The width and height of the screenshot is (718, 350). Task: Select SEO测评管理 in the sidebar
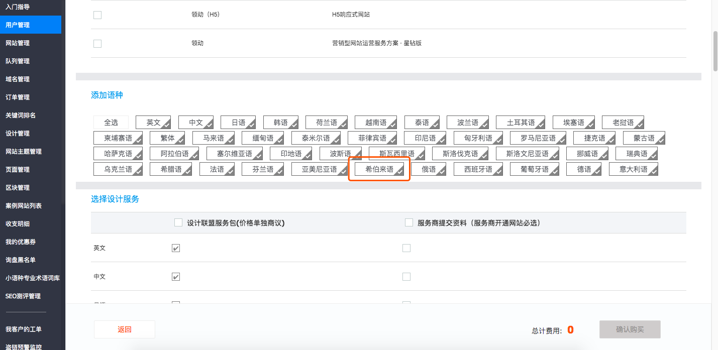(x=23, y=296)
